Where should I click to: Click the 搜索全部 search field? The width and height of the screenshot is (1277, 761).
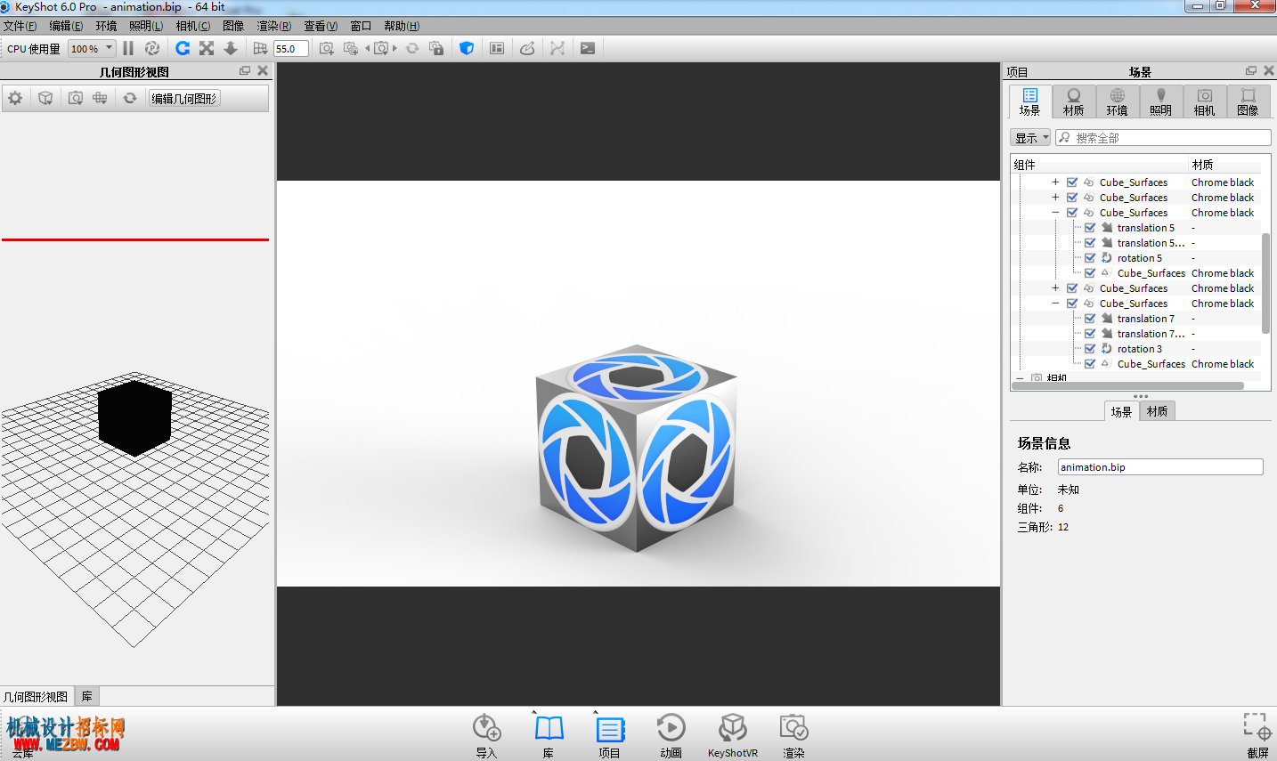pyautogui.click(x=1163, y=138)
